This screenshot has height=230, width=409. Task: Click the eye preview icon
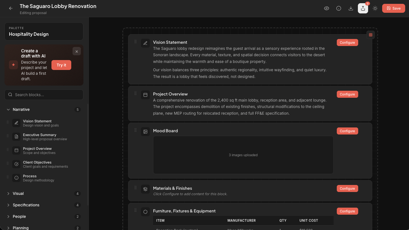(327, 8)
